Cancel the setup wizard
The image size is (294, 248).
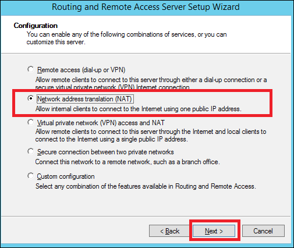tap(263, 231)
